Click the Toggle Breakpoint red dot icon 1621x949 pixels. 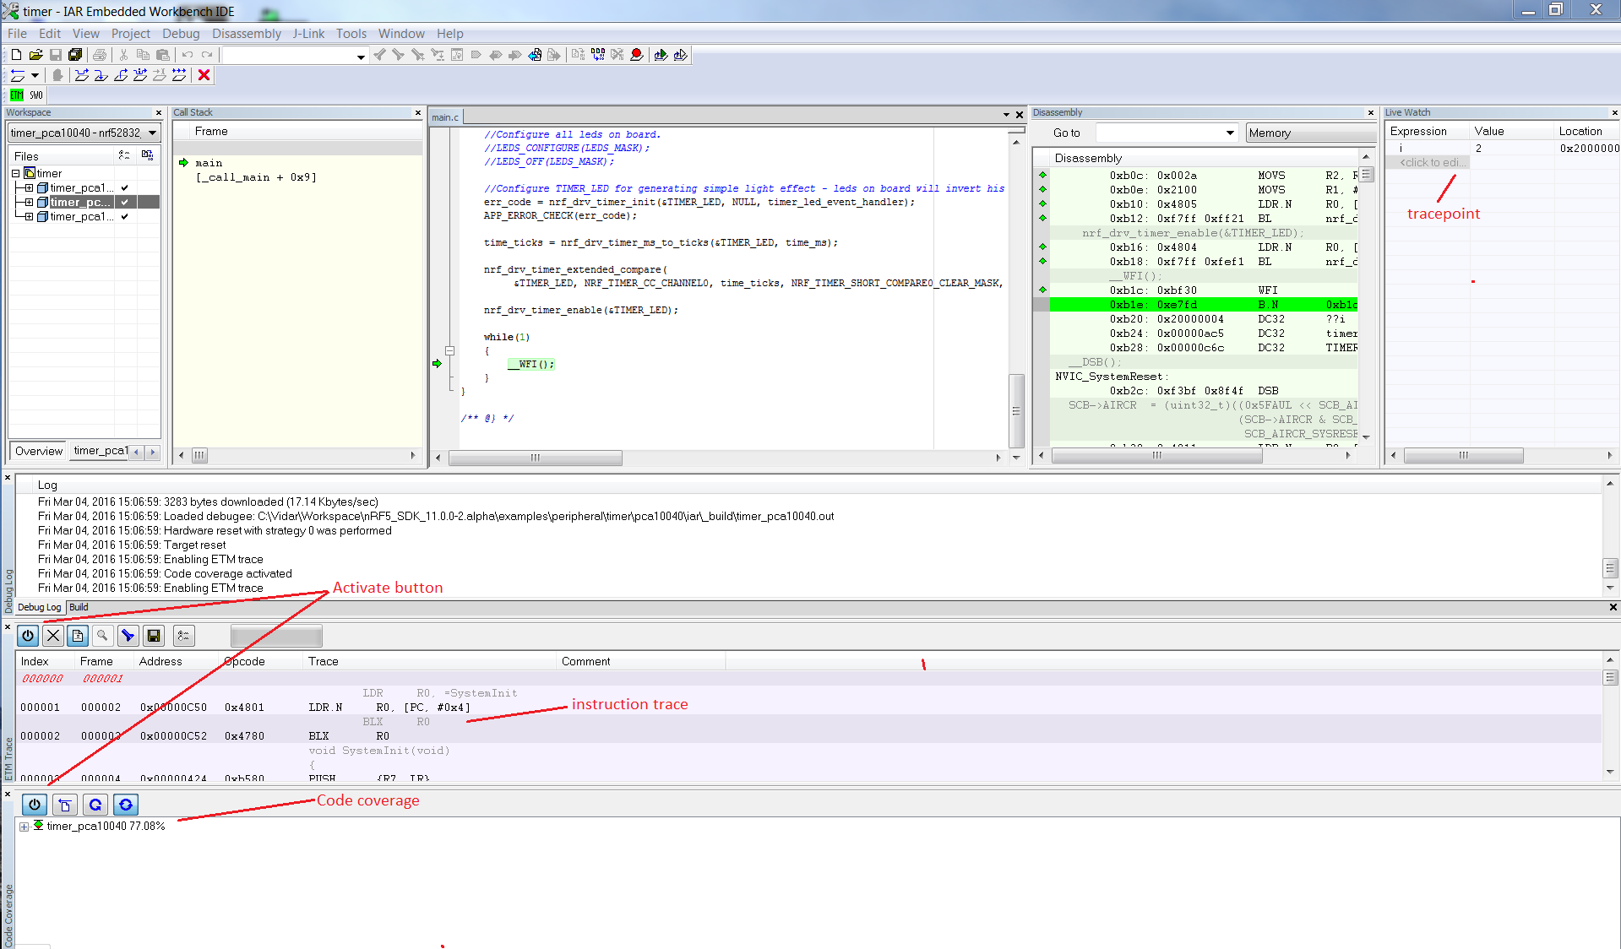pos(637,55)
